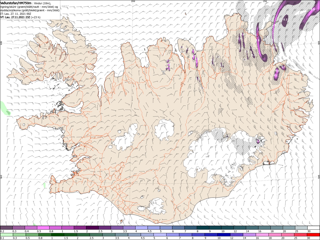Click the 'VT: Lau. 27.11.2021 23Z' valid time line
Viewport: 320px width, 240px height.
(20, 17)
